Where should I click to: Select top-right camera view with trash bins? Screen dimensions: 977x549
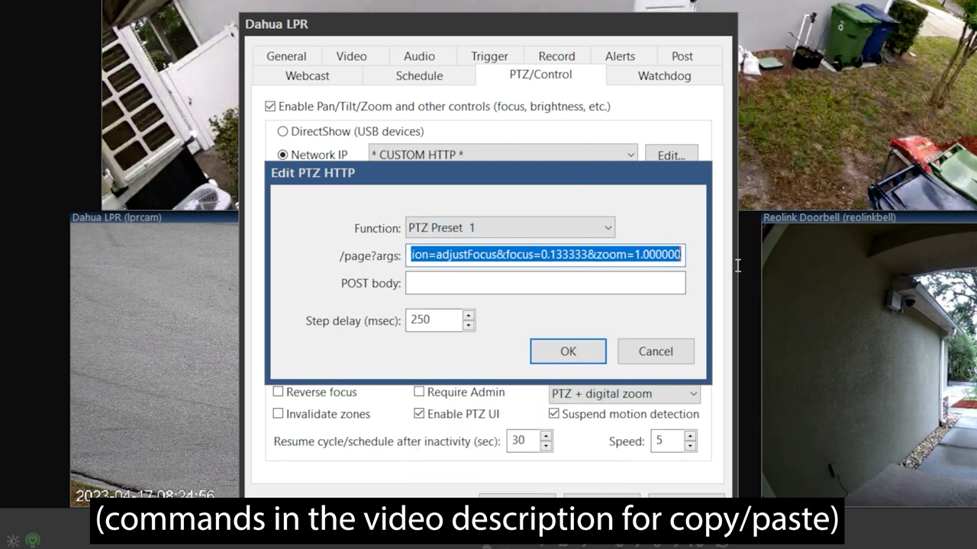coord(857,104)
